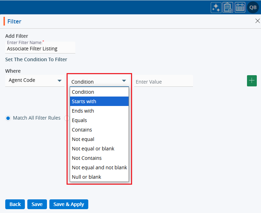261x213 pixels.
Task: Click the sparkle AI assistant icon
Action: [x=216, y=7]
